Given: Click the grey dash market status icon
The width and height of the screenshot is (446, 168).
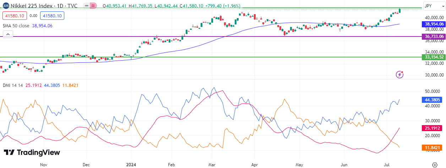Looking at the screenshot, I should [86, 6].
